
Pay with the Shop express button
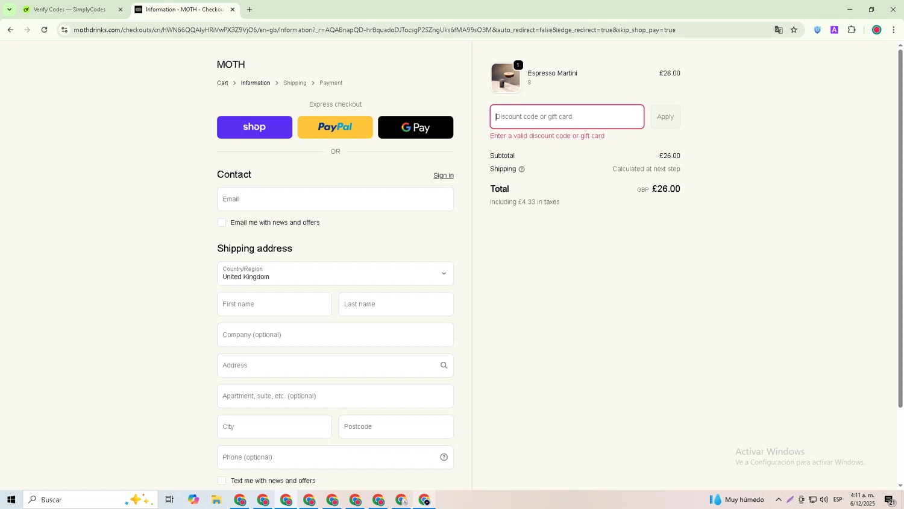tap(254, 127)
